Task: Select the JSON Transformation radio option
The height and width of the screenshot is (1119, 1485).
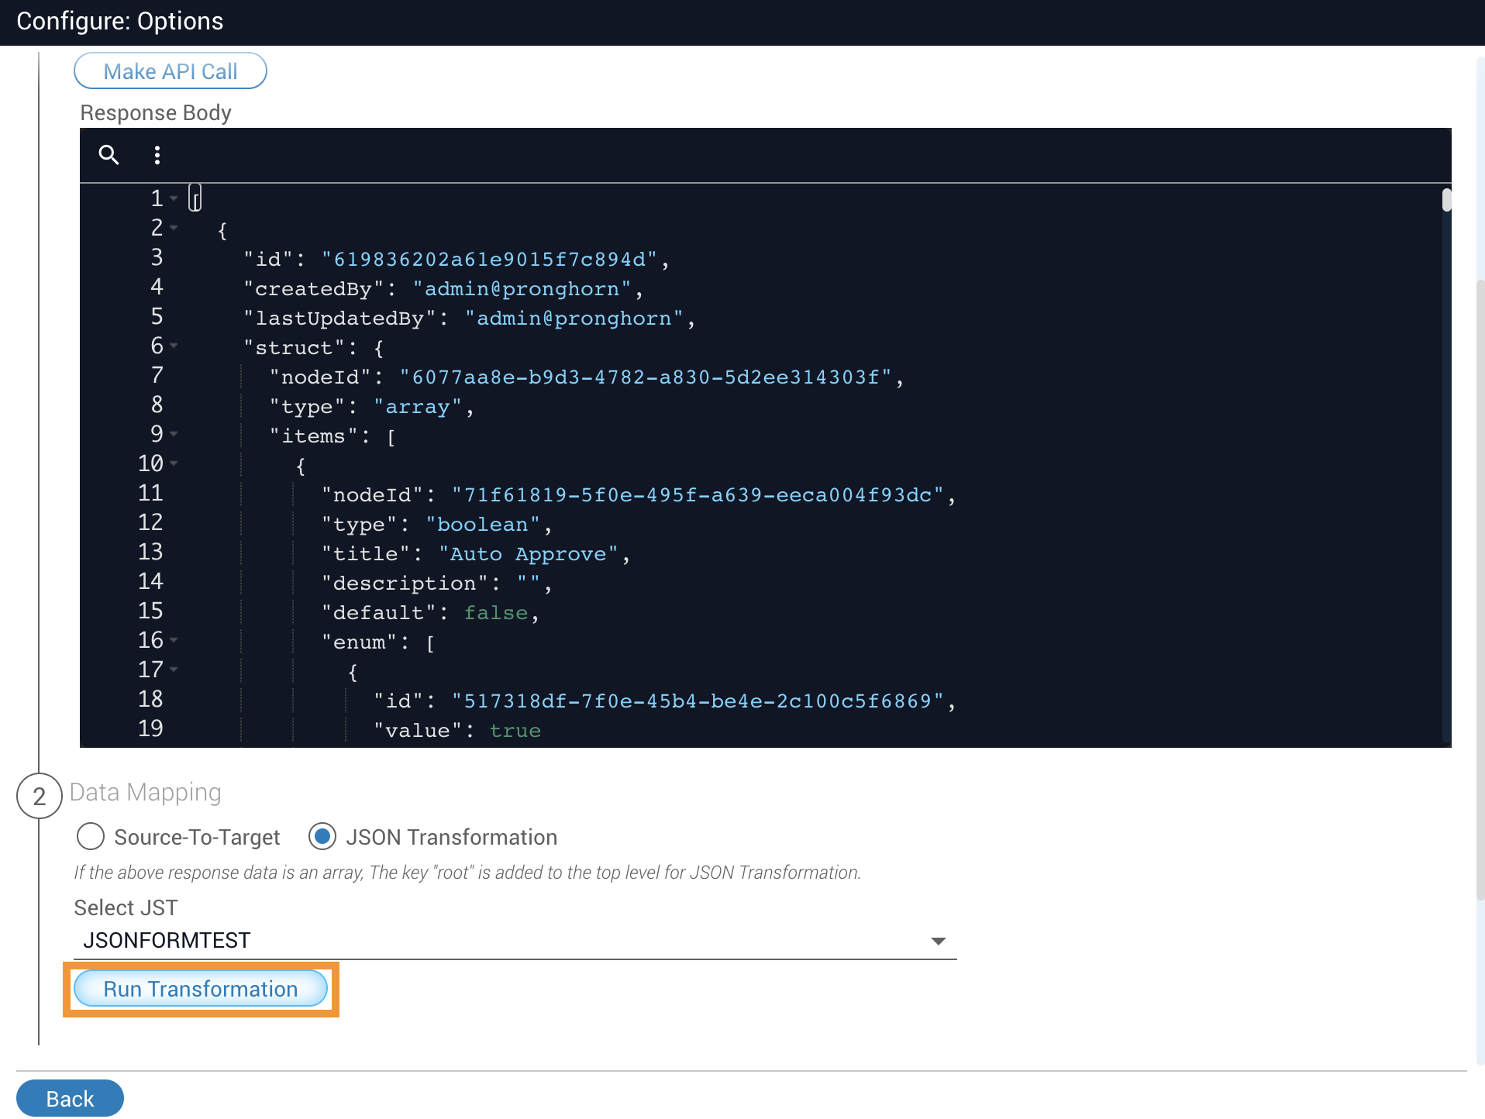Action: point(322,837)
